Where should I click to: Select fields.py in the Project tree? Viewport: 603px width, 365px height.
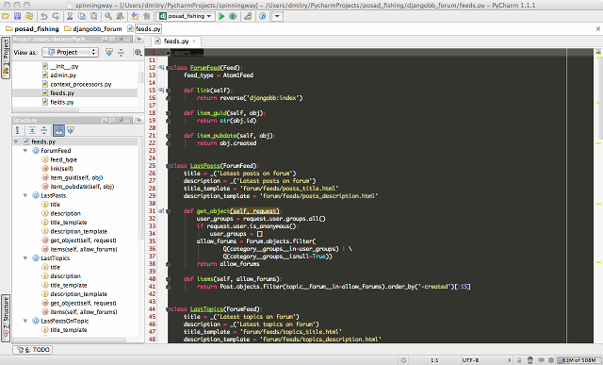click(58, 102)
